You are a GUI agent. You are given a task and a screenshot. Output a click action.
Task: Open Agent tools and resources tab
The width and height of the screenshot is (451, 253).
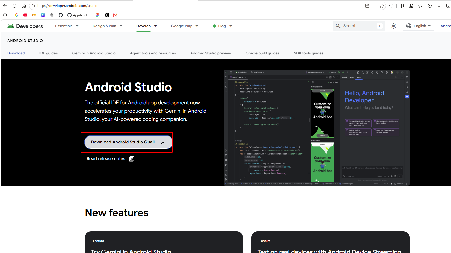coord(153,53)
